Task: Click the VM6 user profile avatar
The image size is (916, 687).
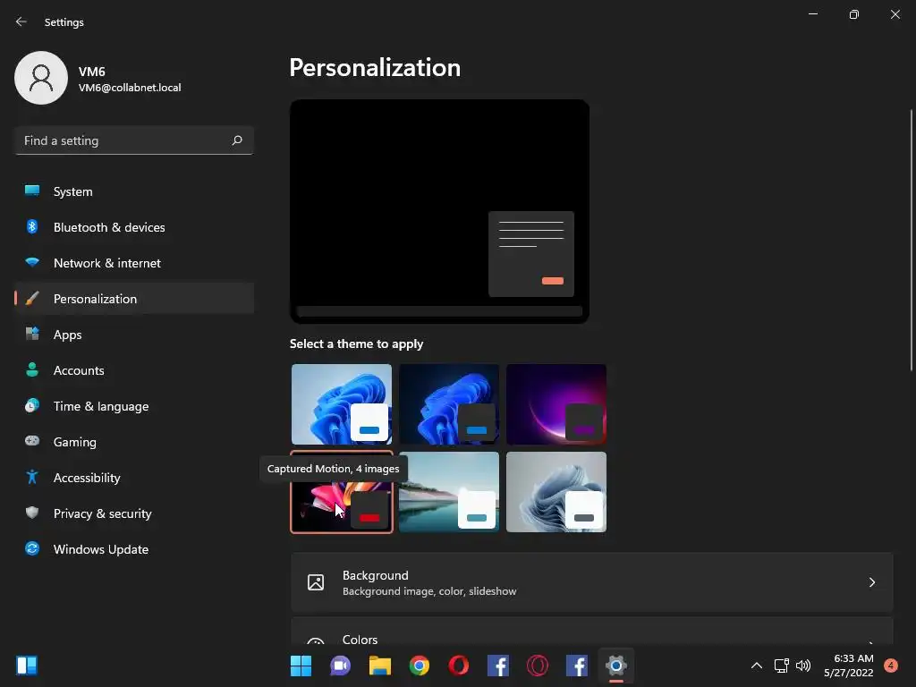Action: point(41,78)
